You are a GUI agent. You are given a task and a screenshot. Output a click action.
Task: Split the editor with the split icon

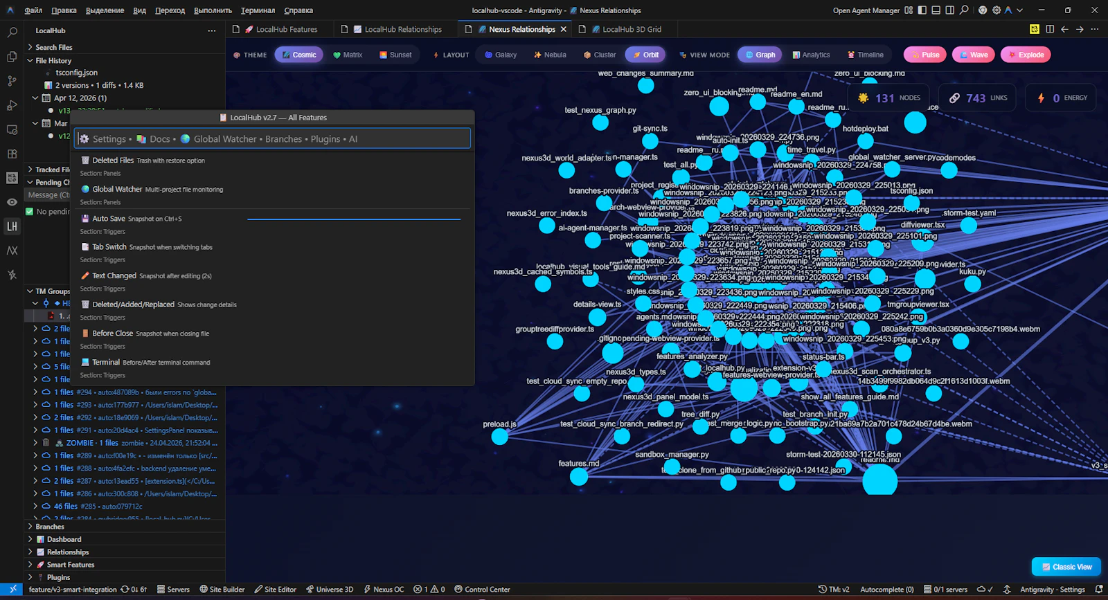[1050, 29]
